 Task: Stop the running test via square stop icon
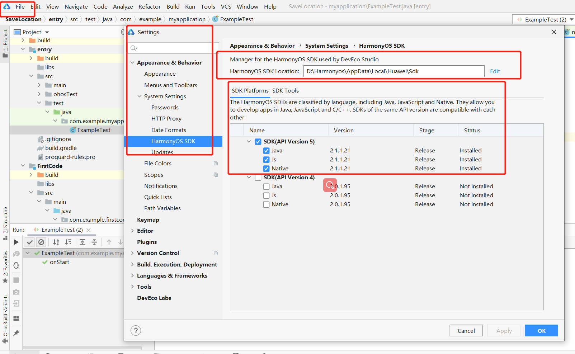[x=16, y=280]
